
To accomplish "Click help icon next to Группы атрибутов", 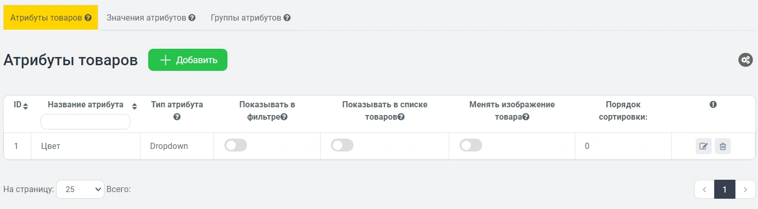I will coord(287,17).
